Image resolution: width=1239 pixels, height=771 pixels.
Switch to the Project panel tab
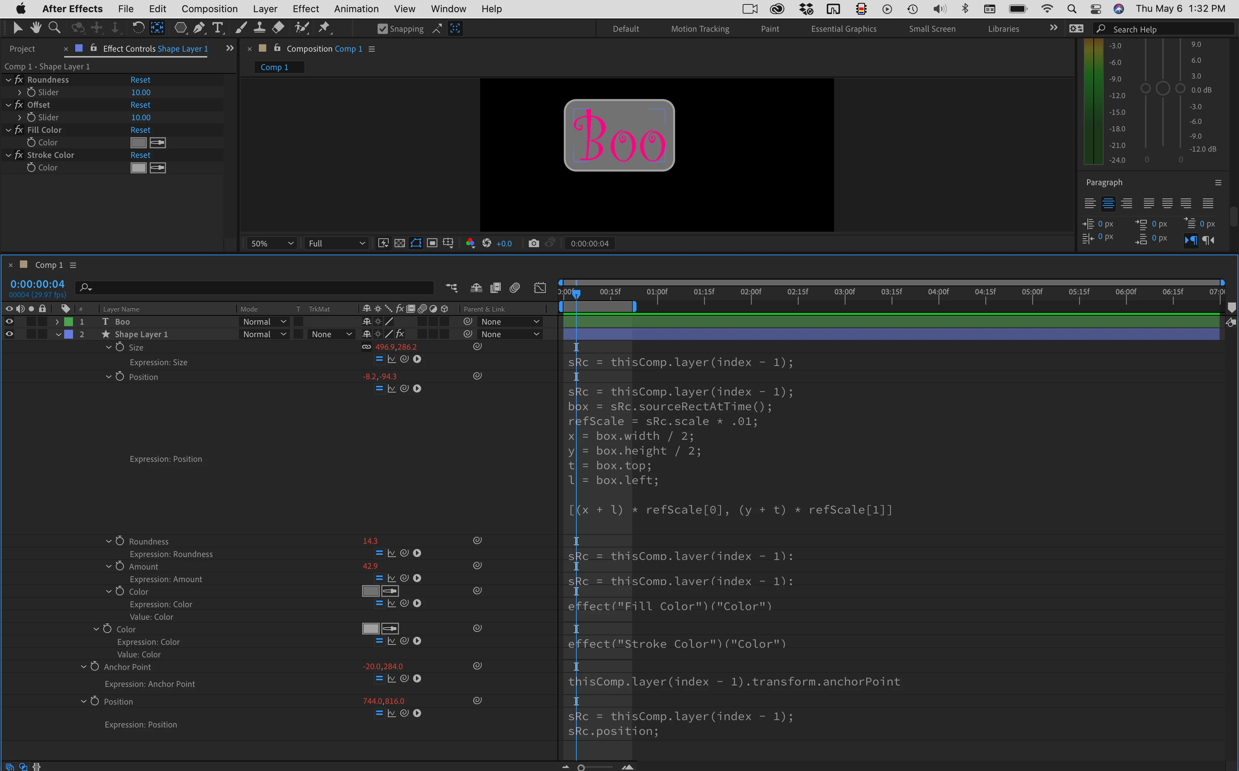click(x=22, y=48)
